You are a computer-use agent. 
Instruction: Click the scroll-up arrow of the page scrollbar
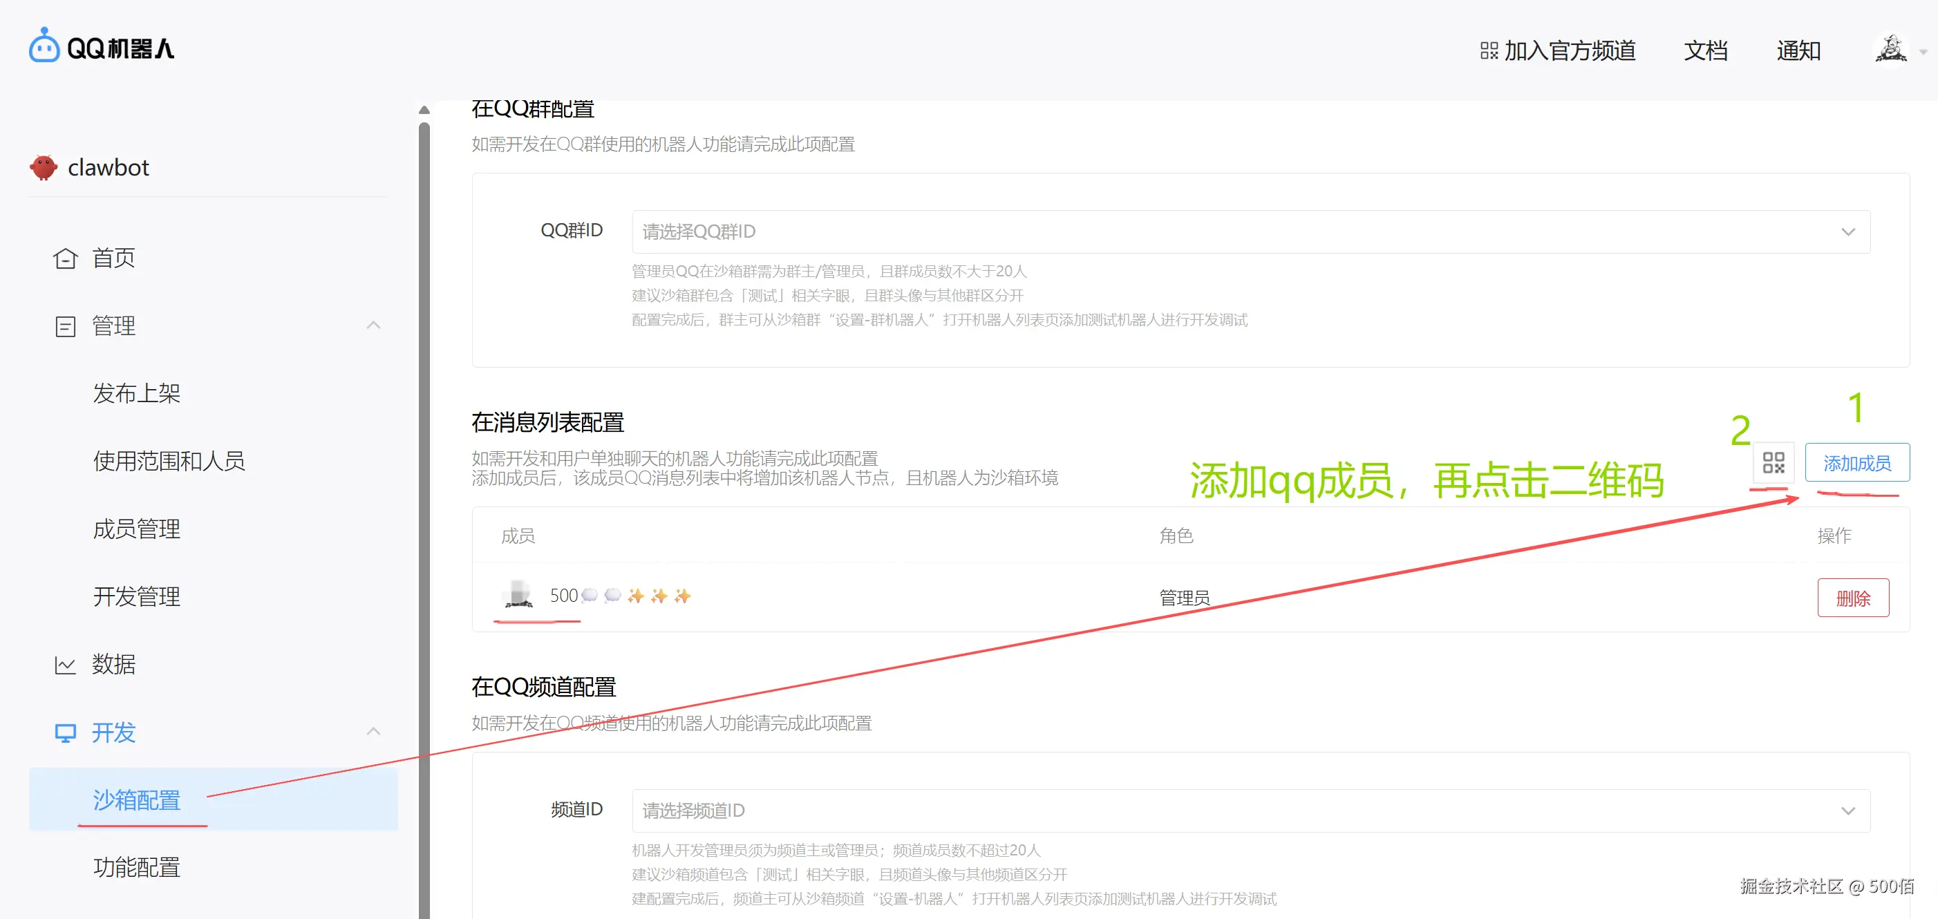pyautogui.click(x=424, y=110)
